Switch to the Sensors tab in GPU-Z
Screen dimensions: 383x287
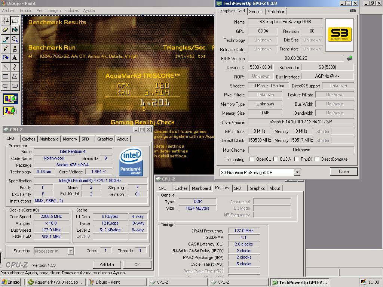point(256,12)
